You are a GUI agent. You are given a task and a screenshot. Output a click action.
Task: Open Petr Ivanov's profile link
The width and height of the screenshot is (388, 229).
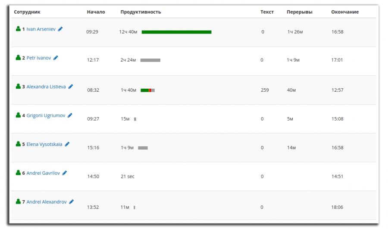[39, 58]
